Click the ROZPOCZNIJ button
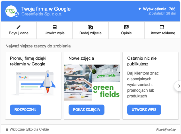 point(25,110)
